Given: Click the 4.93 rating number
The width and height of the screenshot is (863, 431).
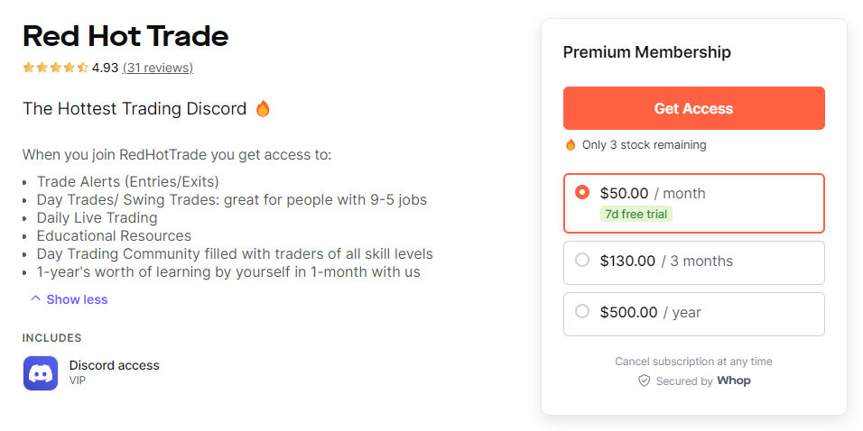Looking at the screenshot, I should 105,68.
